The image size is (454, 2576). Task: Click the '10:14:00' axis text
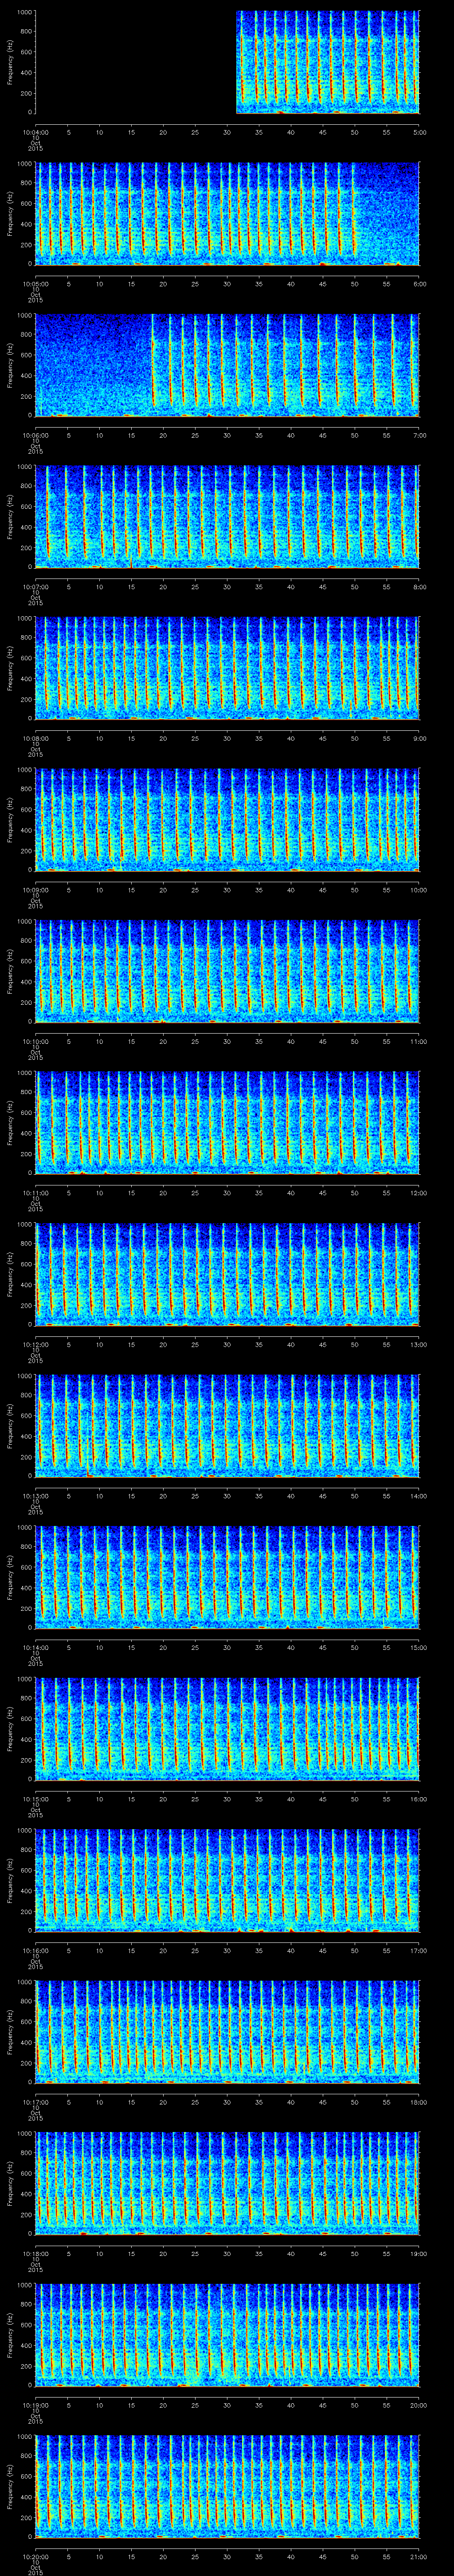(36, 1647)
